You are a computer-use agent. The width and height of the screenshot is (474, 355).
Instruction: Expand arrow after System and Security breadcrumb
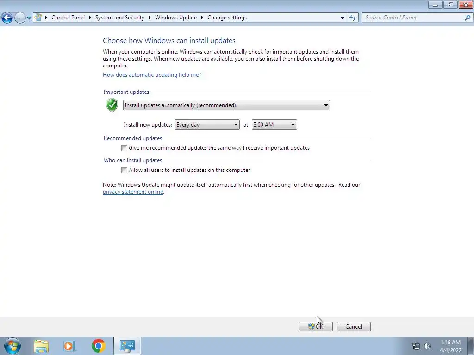pyautogui.click(x=150, y=18)
